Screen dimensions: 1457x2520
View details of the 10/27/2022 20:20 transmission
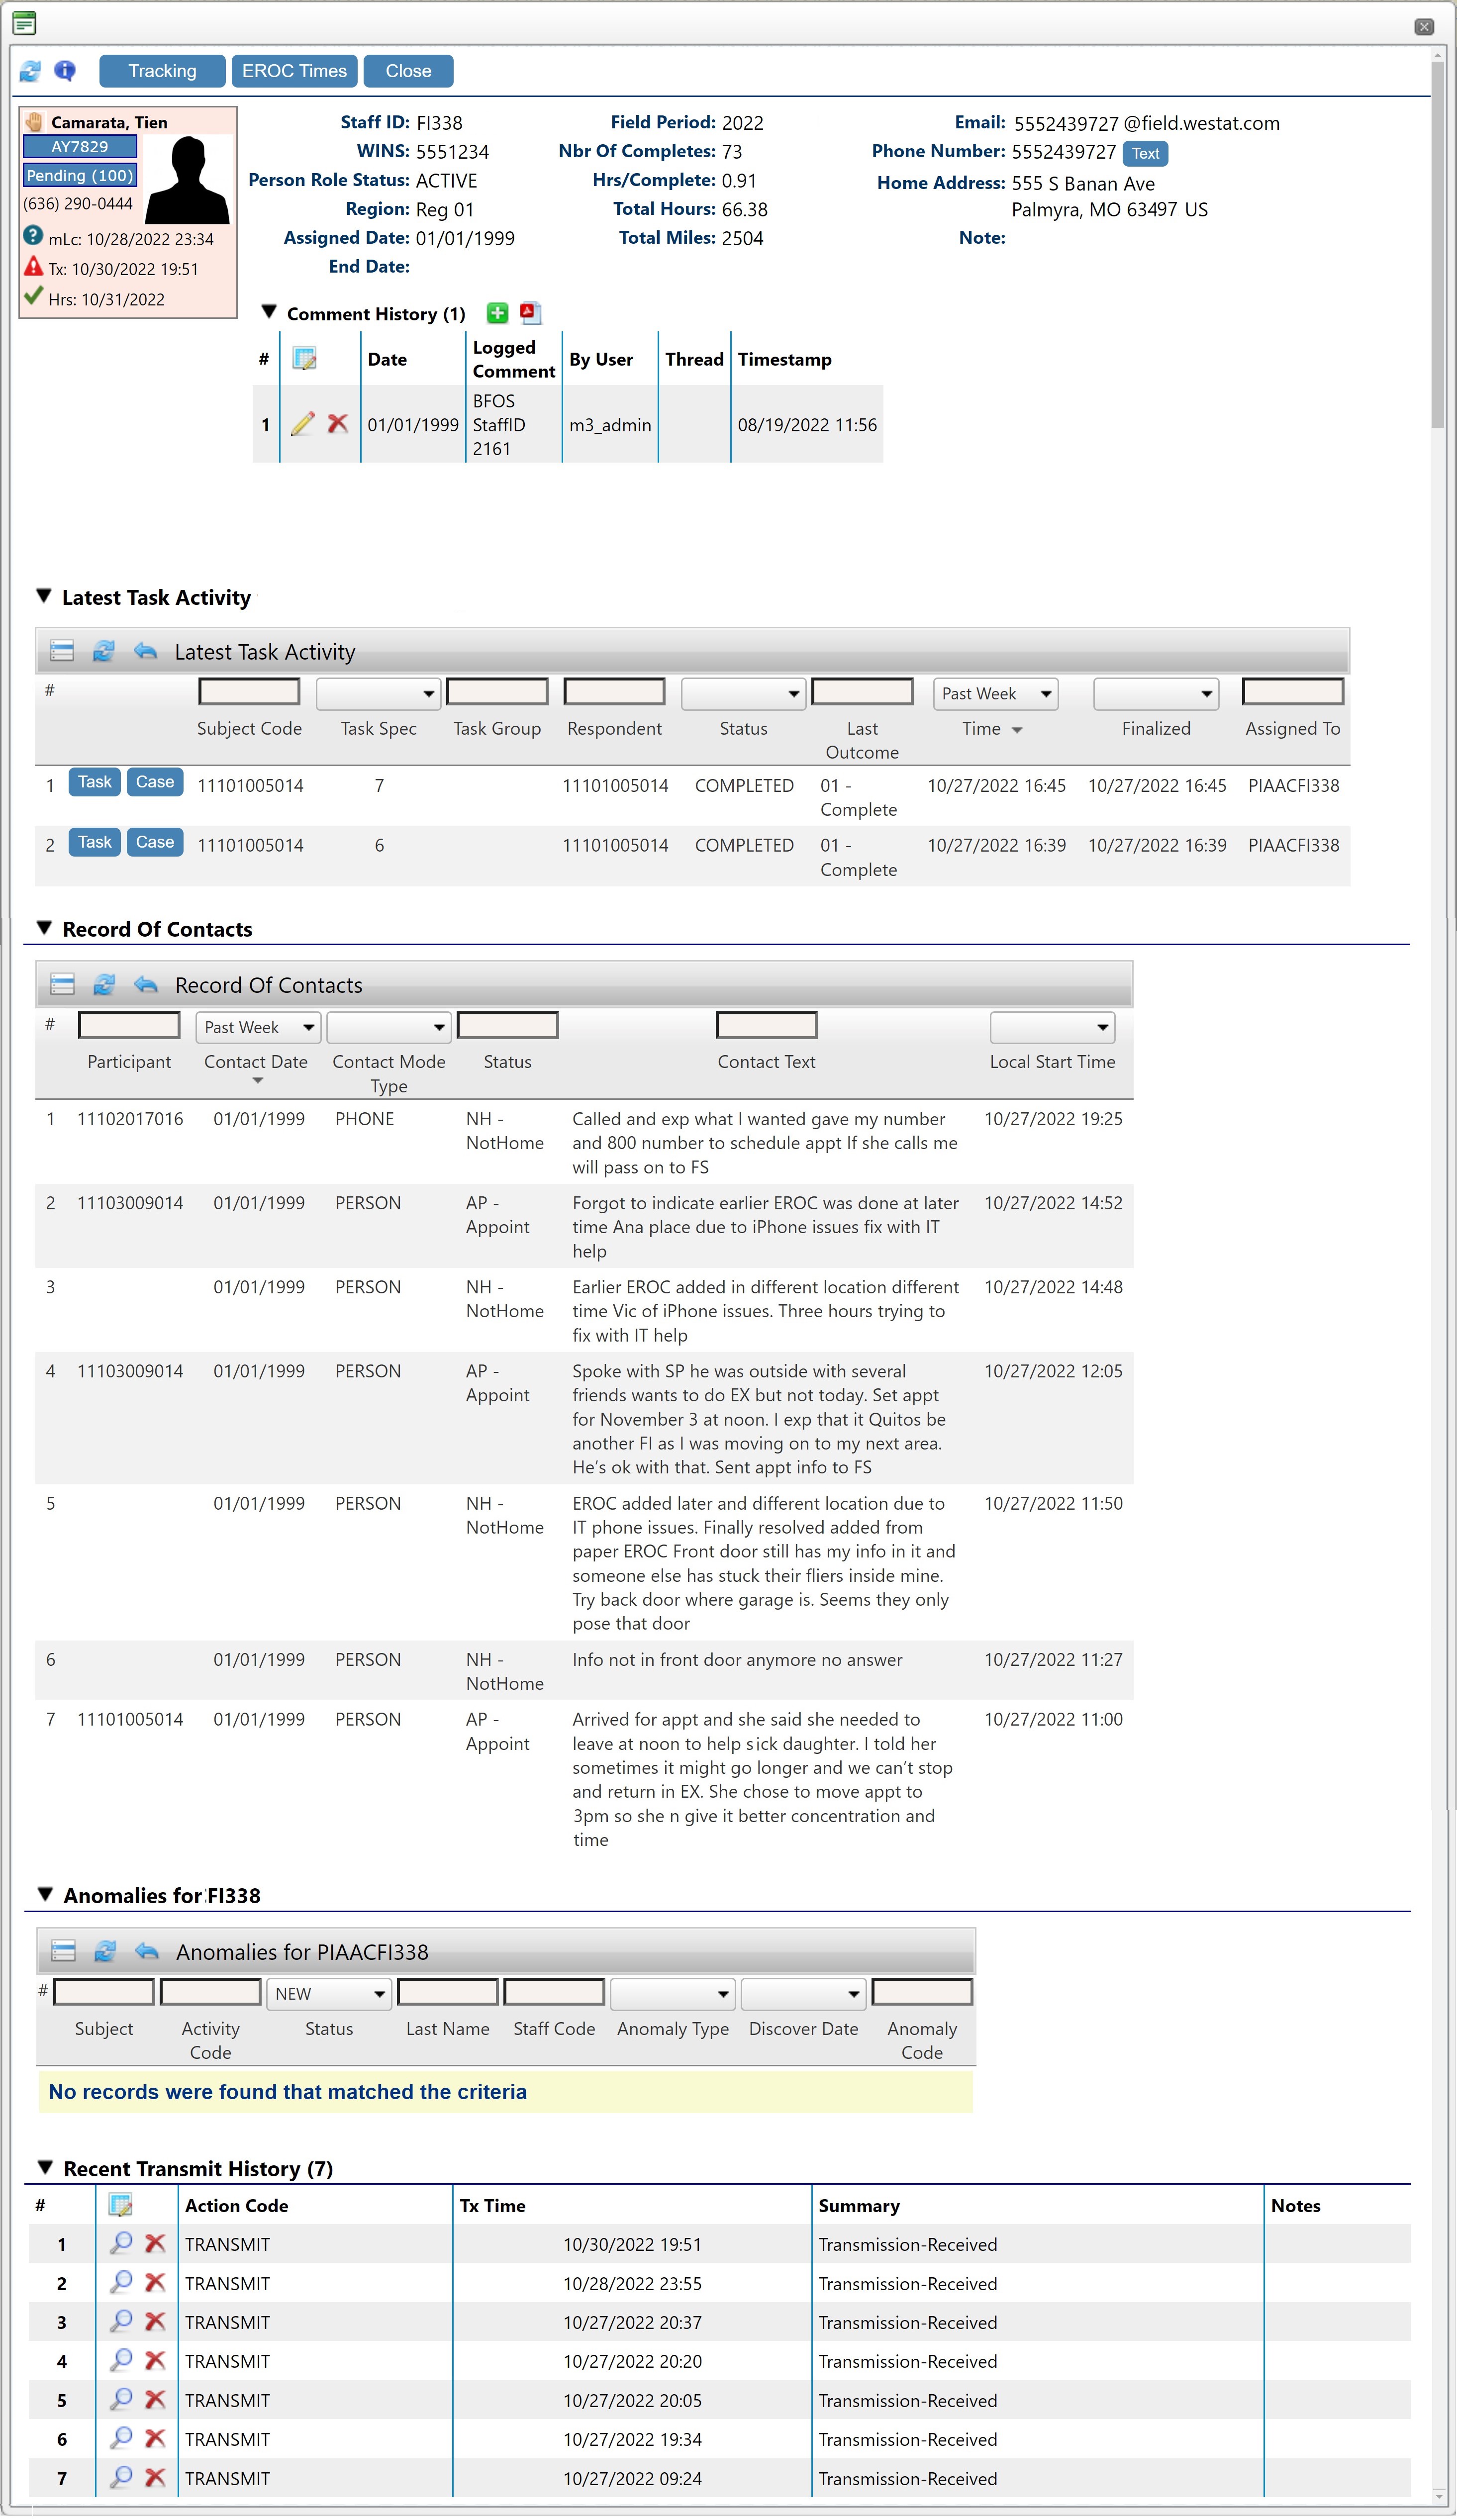[x=121, y=2361]
